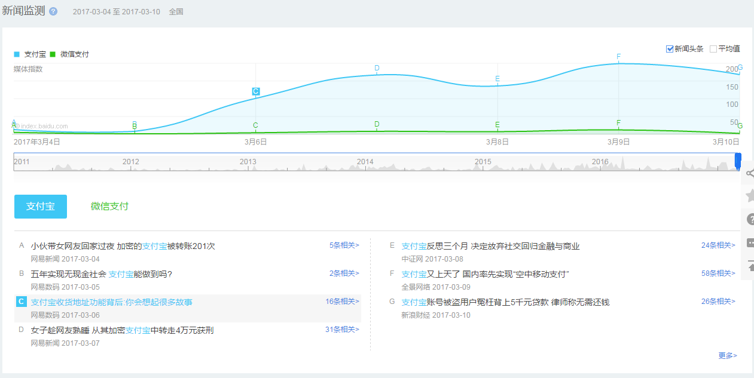The height and width of the screenshot is (378, 754).
Task: Enable the 平均值 checkbox
Action: [713, 49]
